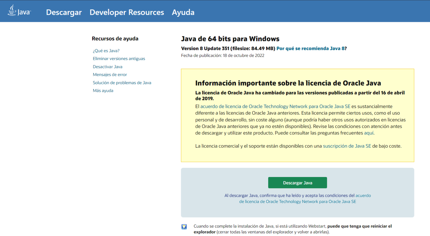Open Solución de problemas de Java
This screenshot has height=236, width=430.
122,82
